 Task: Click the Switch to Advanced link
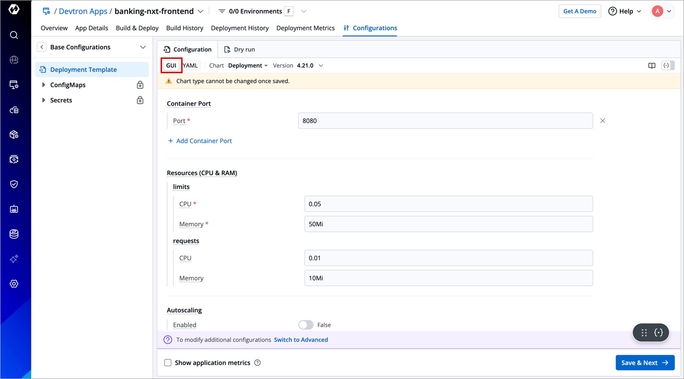301,340
